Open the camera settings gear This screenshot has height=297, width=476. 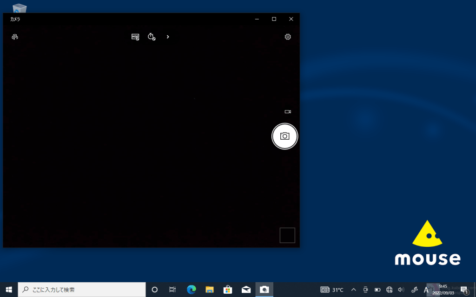(x=288, y=37)
